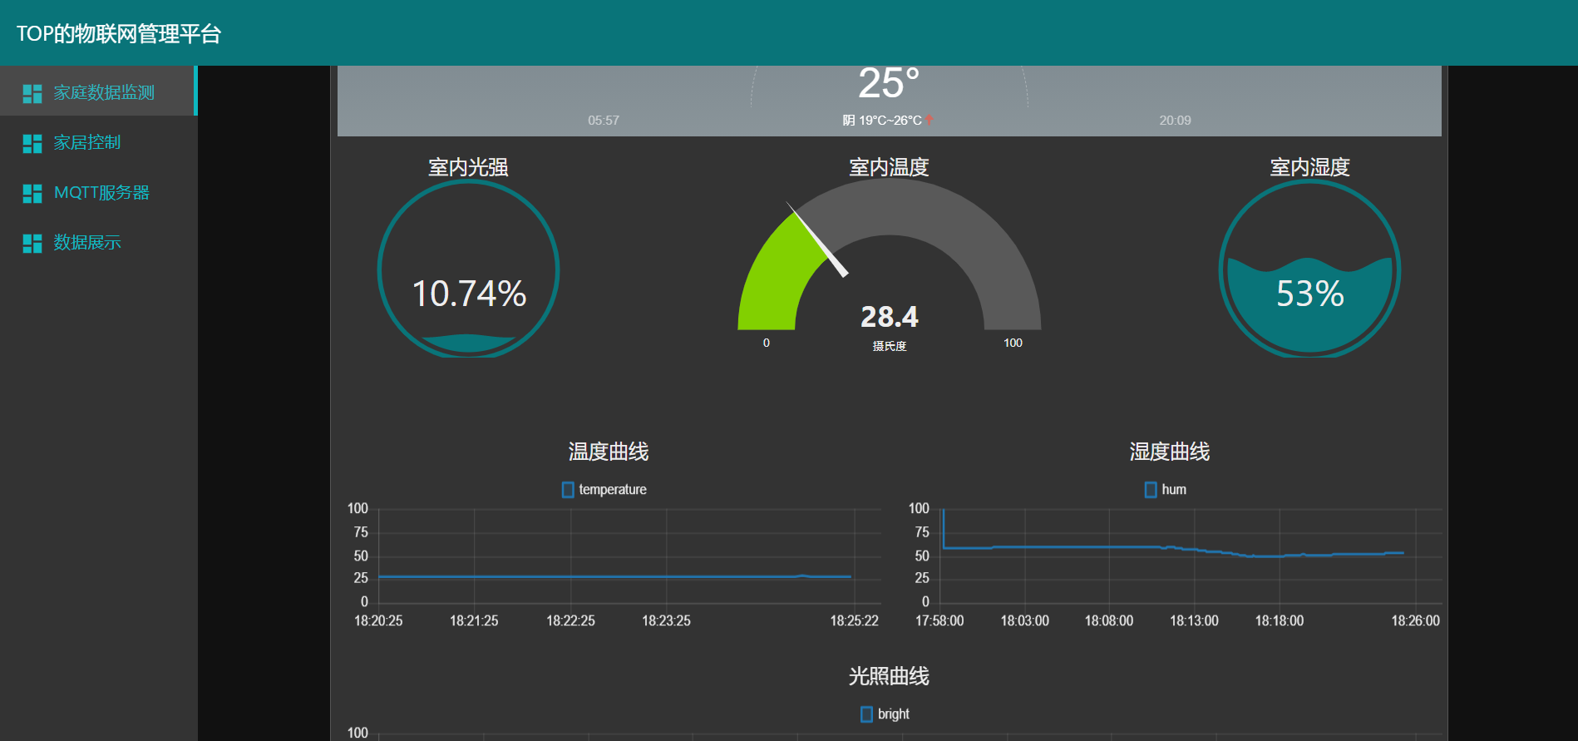This screenshot has width=1578, height=741.
Task: Click the 18:20:25 axis label
Action: click(x=378, y=621)
